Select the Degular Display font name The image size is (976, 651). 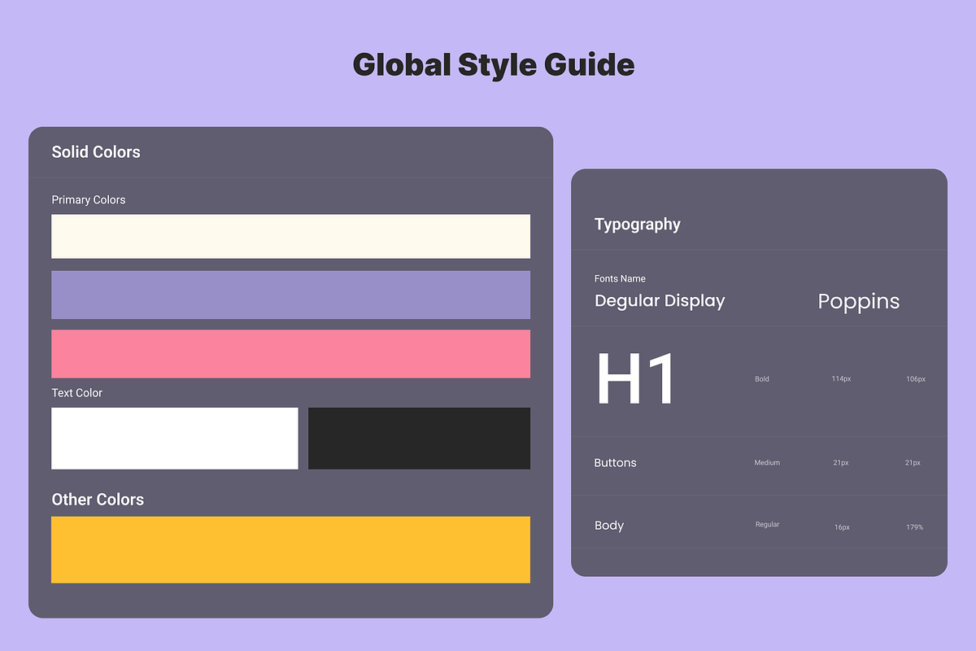[660, 301]
